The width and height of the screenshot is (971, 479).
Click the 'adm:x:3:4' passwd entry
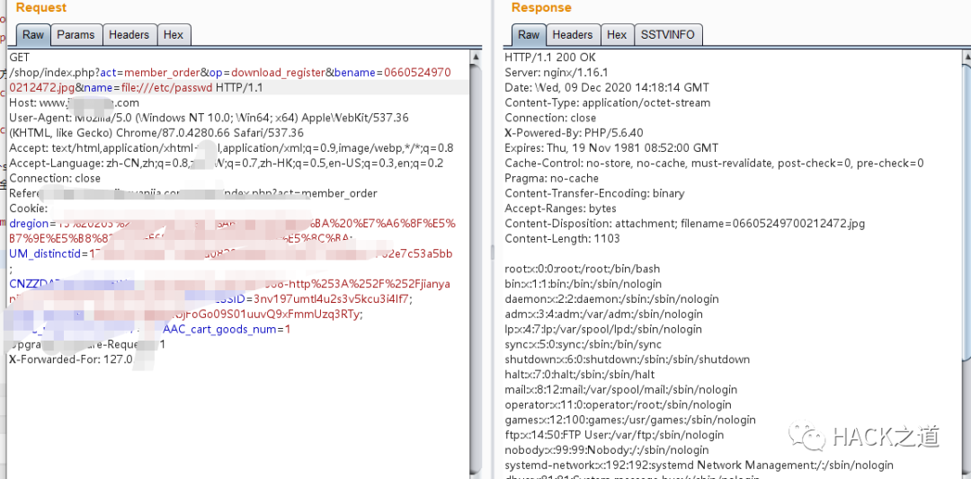pyautogui.click(x=604, y=315)
